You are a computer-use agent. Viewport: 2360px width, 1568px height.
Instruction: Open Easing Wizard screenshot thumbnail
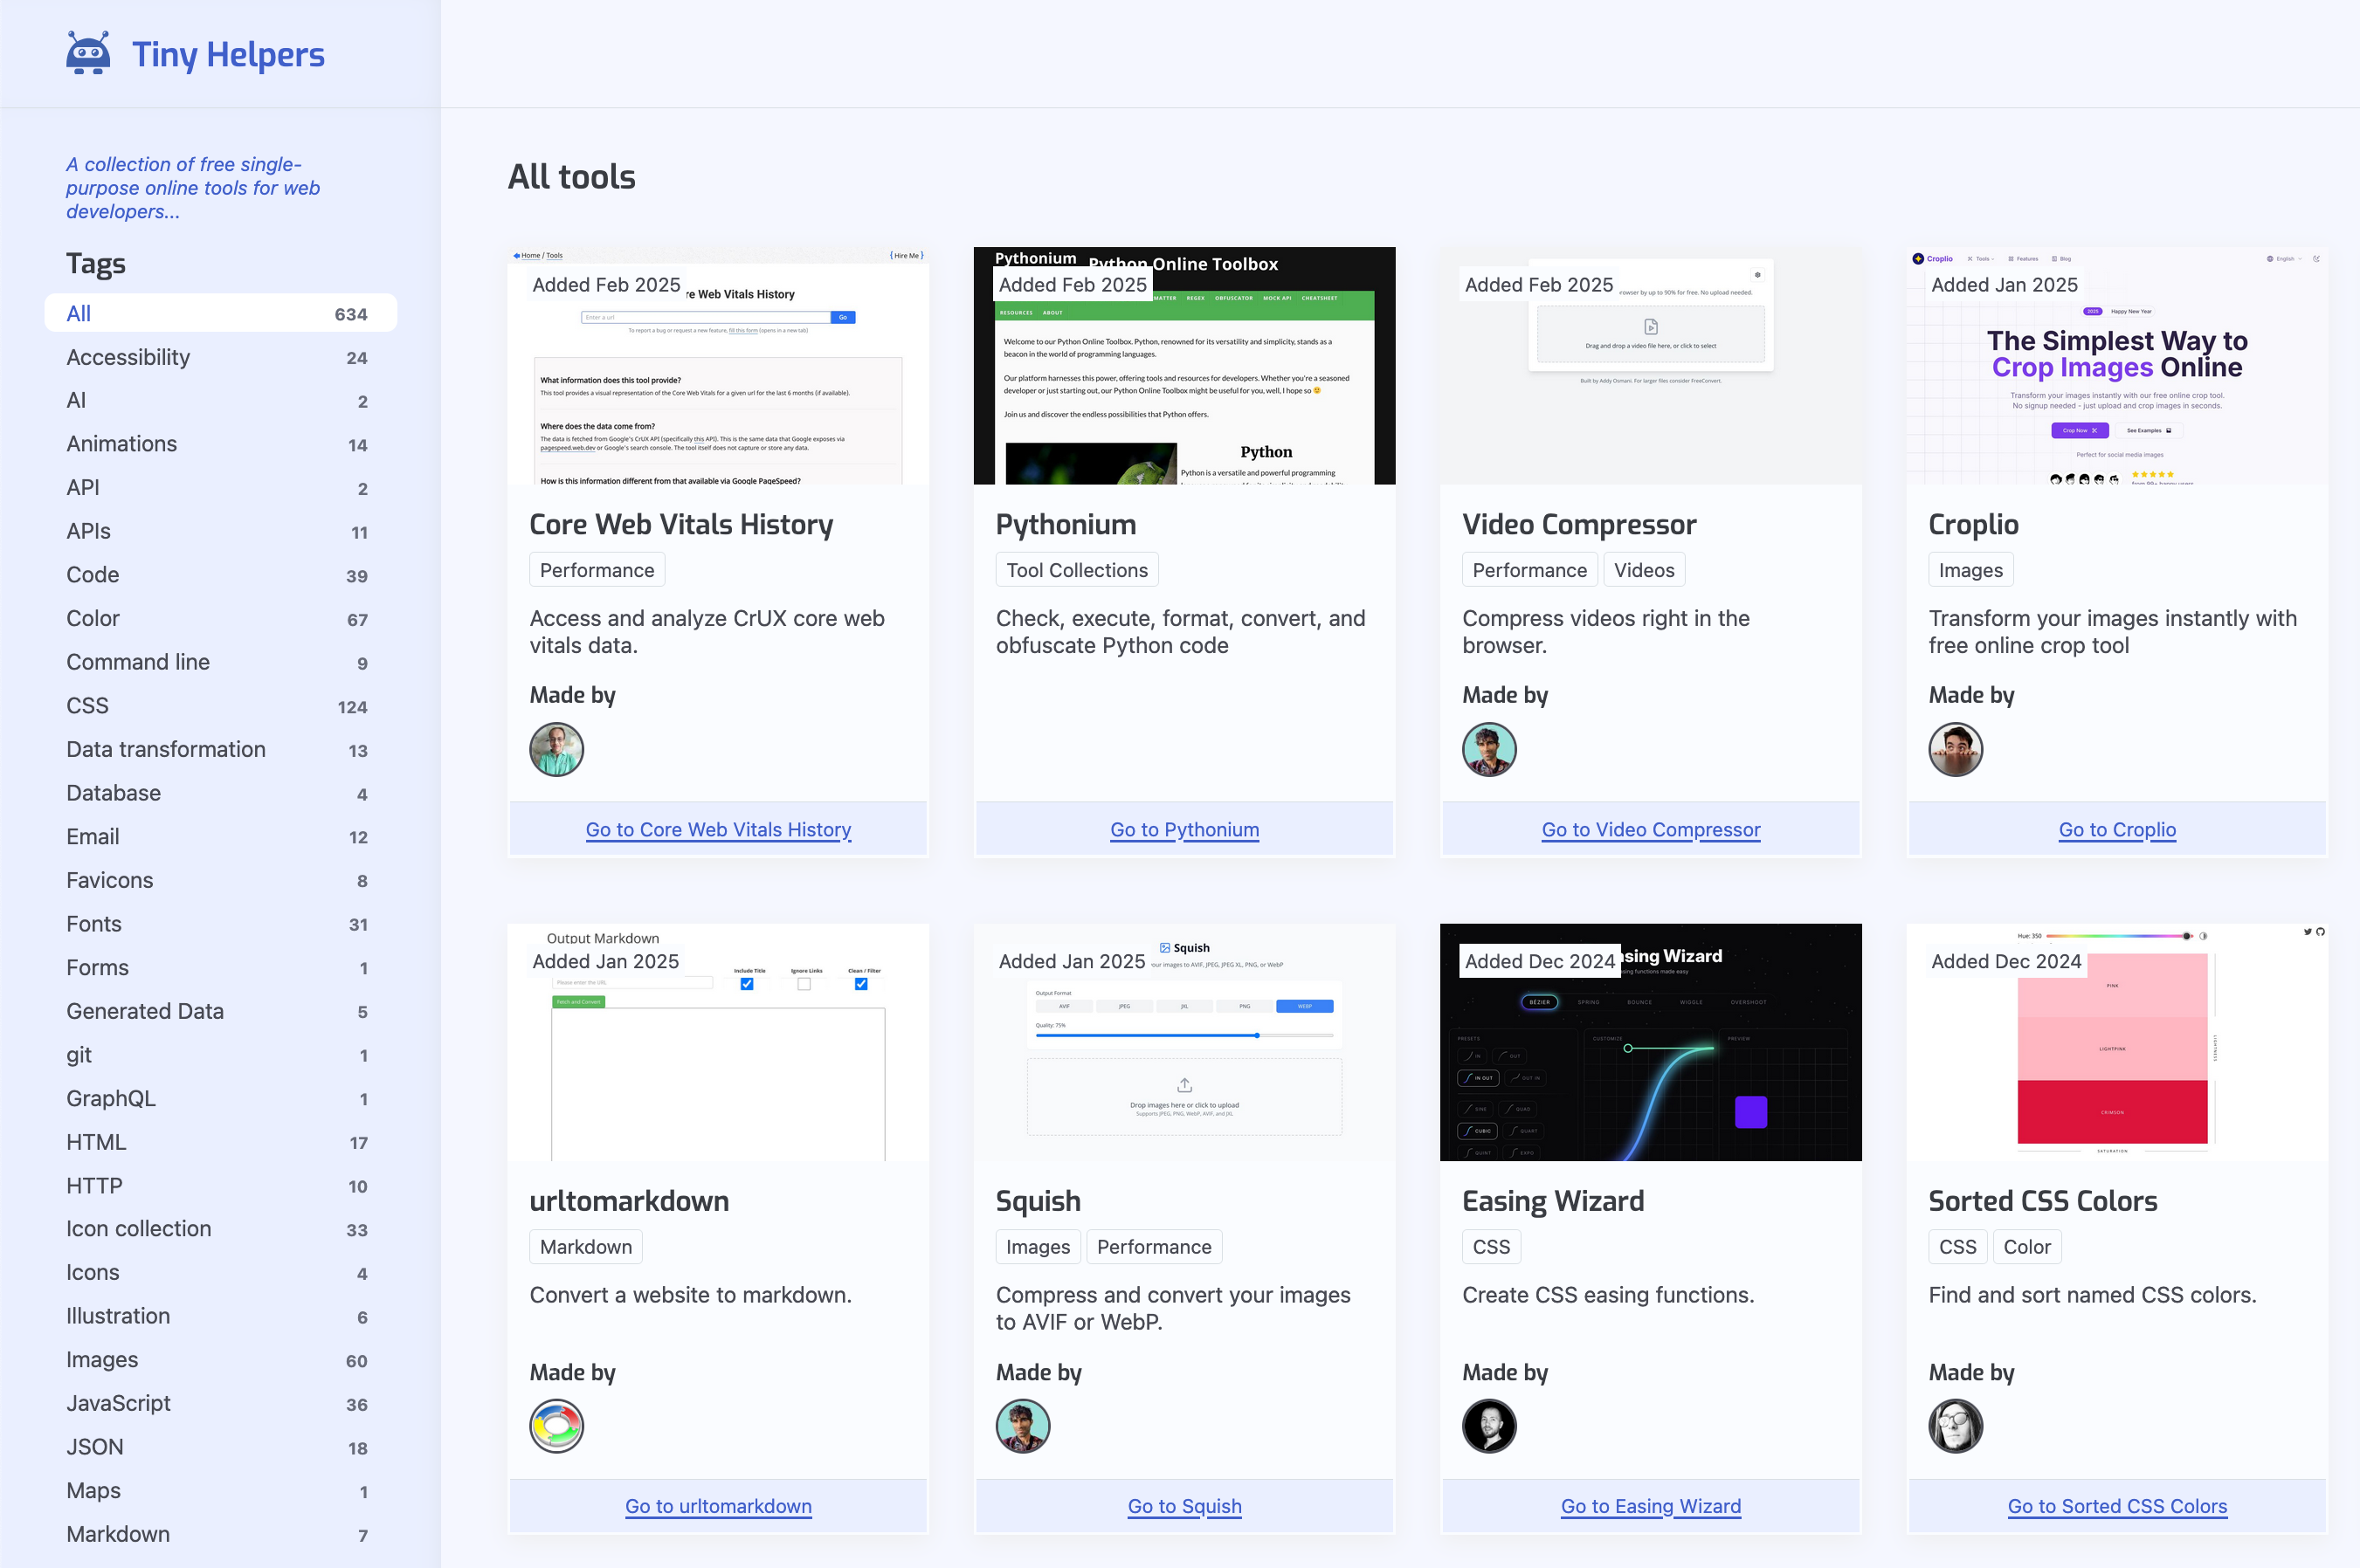(1651, 1043)
